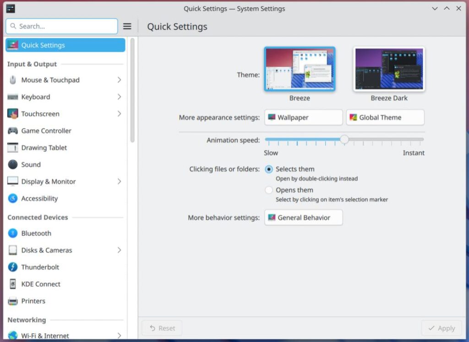Expand Keyboard submenu chevron
Viewport: 469px width, 342px height.
(x=119, y=97)
